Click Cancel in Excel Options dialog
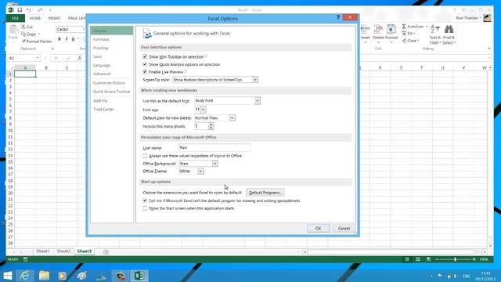The image size is (501, 282). [344, 228]
